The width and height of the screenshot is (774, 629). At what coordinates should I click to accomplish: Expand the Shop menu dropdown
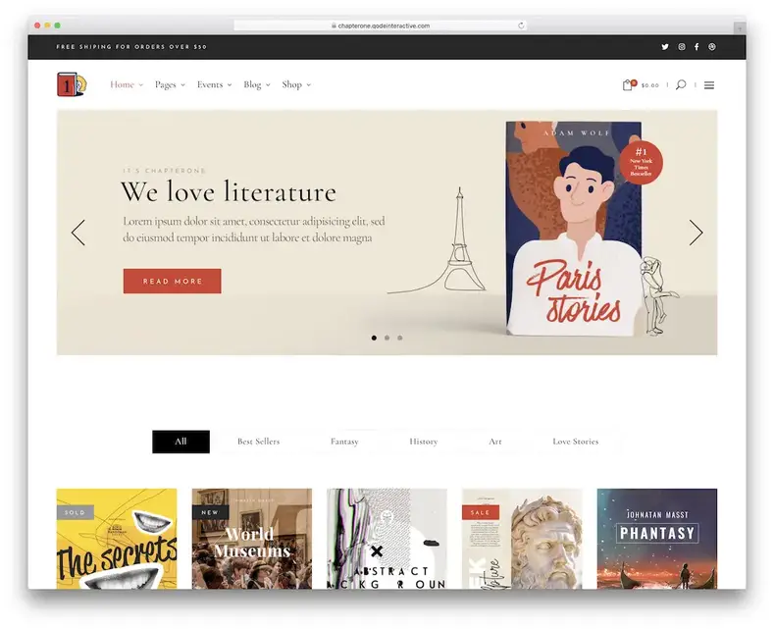point(296,85)
